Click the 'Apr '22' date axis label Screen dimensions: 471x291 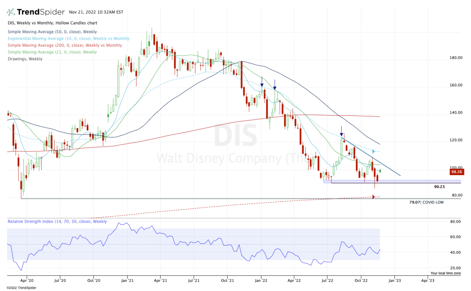pyautogui.click(x=294, y=281)
